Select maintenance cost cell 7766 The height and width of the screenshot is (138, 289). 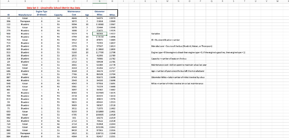pyautogui.click(x=74, y=74)
